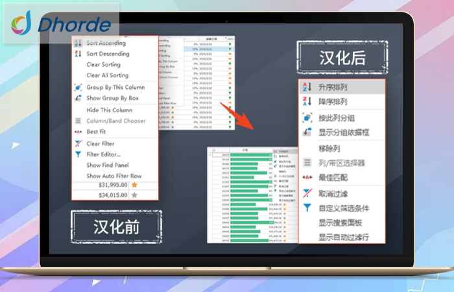Image resolution: width=454 pixels, height=292 pixels.
Task: Click the Group By This Column icon
Action: 78,87
